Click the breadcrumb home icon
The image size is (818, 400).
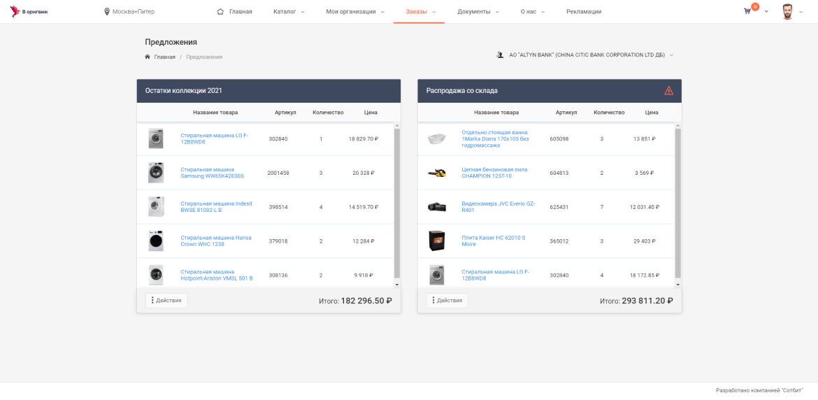point(148,57)
